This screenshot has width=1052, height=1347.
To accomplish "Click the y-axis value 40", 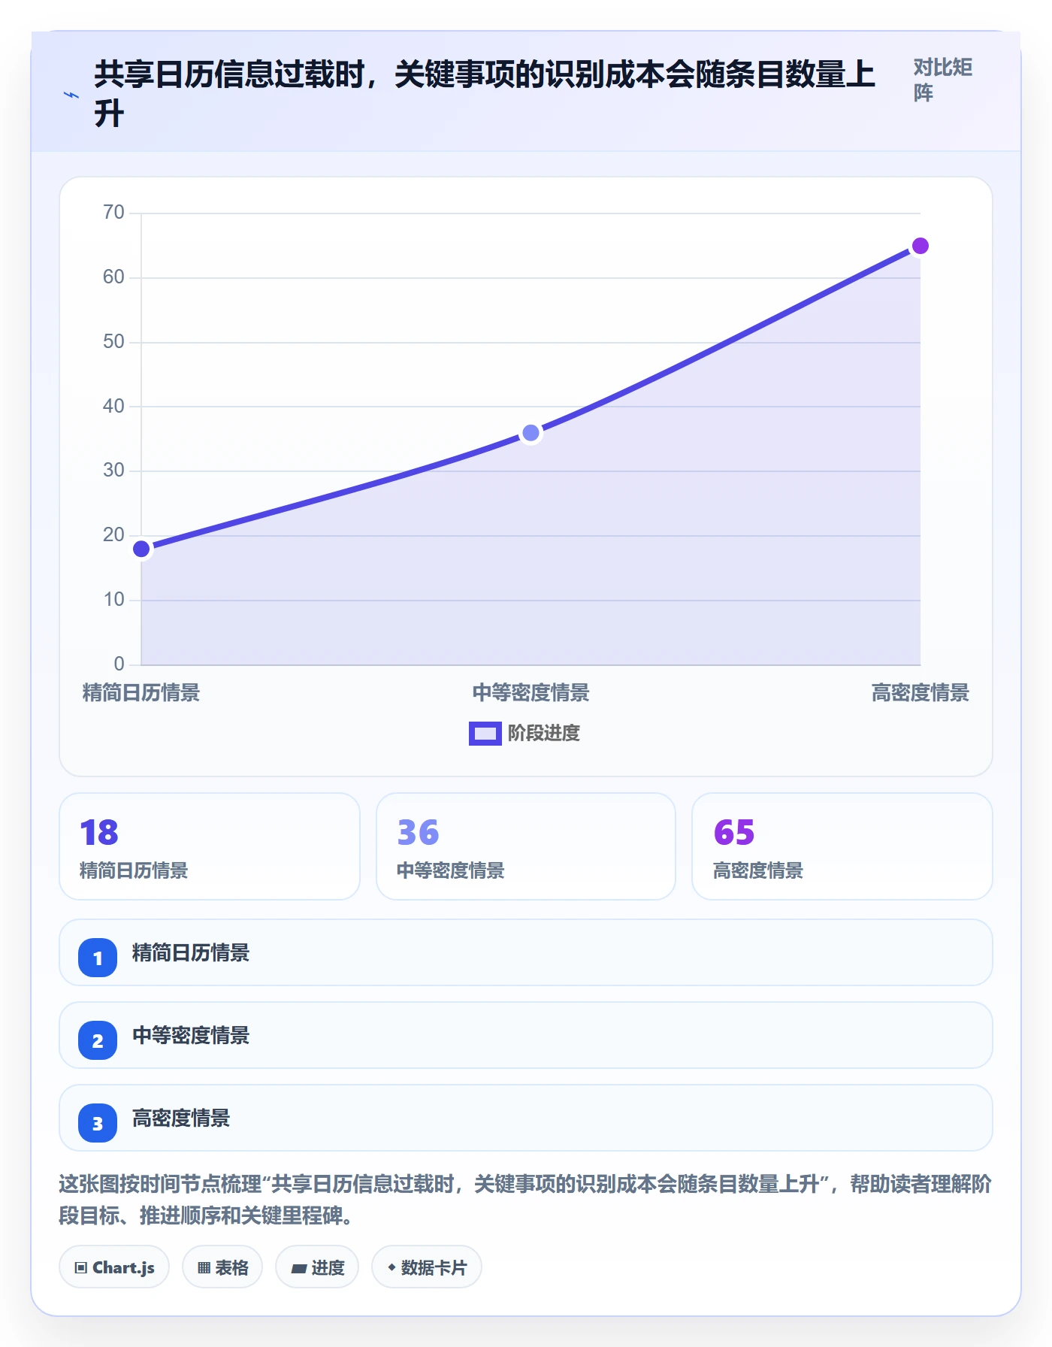I will pyautogui.click(x=113, y=406).
